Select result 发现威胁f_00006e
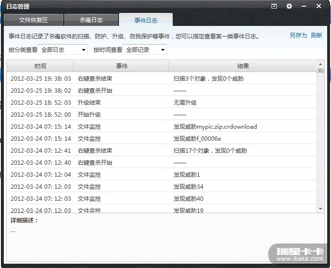 coord(197,139)
